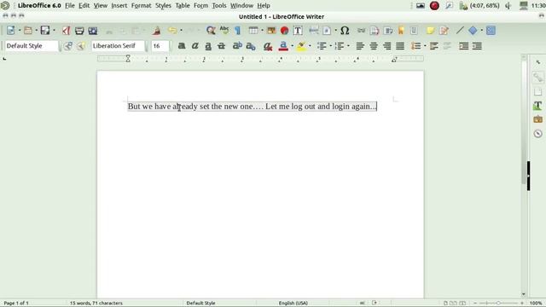Insert a text box with T icon
This screenshot has width=546, height=307.
pyautogui.click(x=298, y=31)
